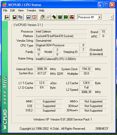The width and height of the screenshot is (117, 135).
Task: Click the System Bus value 617.27
Action: (42, 73)
